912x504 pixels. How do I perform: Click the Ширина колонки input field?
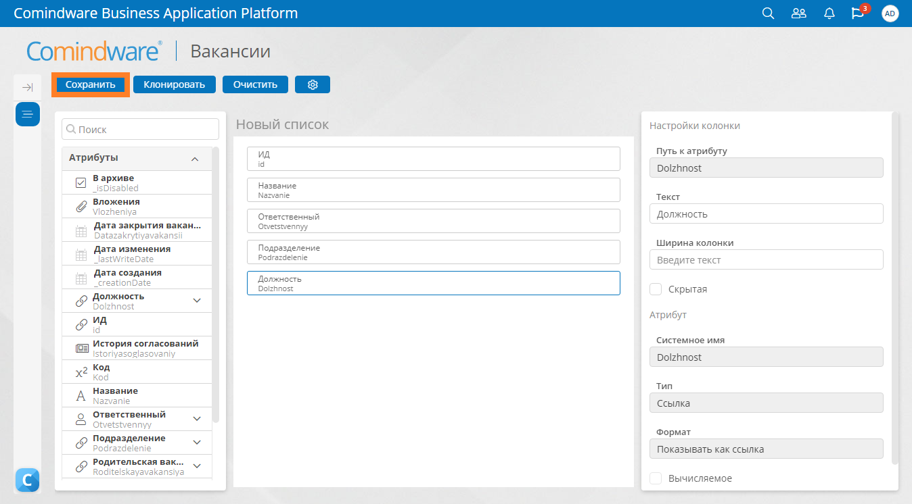(x=767, y=259)
